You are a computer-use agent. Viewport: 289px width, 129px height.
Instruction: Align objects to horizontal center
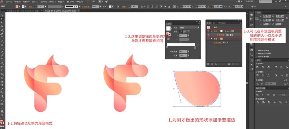[263, 67]
